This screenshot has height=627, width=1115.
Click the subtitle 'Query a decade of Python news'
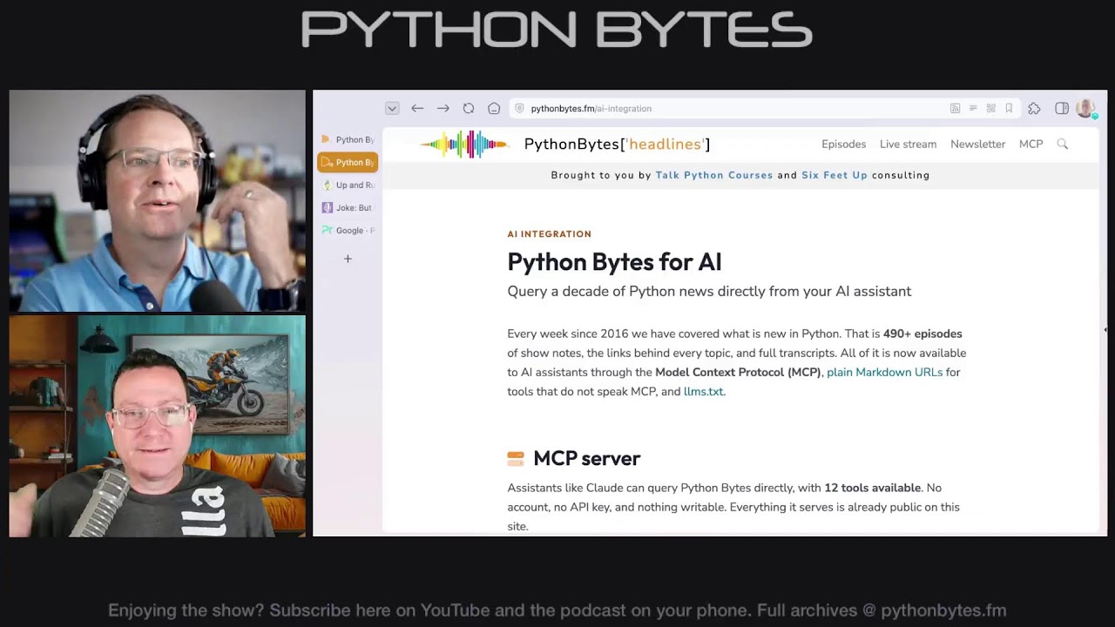pyautogui.click(x=709, y=291)
